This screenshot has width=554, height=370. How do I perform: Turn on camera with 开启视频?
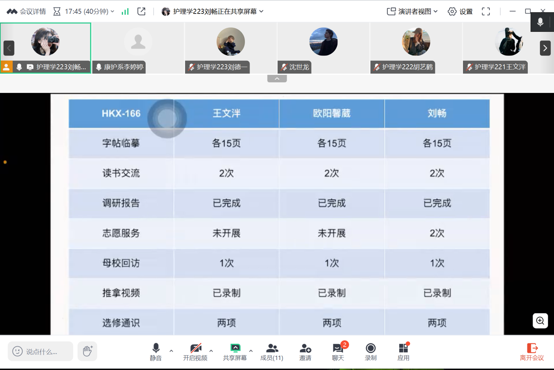coord(195,352)
